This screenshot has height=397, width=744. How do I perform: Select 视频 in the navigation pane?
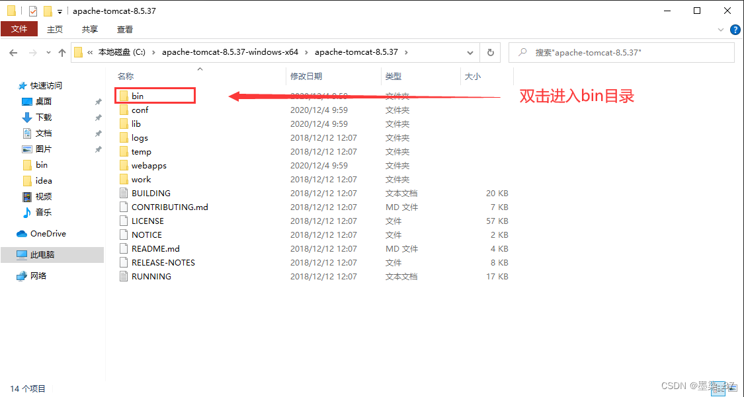44,197
